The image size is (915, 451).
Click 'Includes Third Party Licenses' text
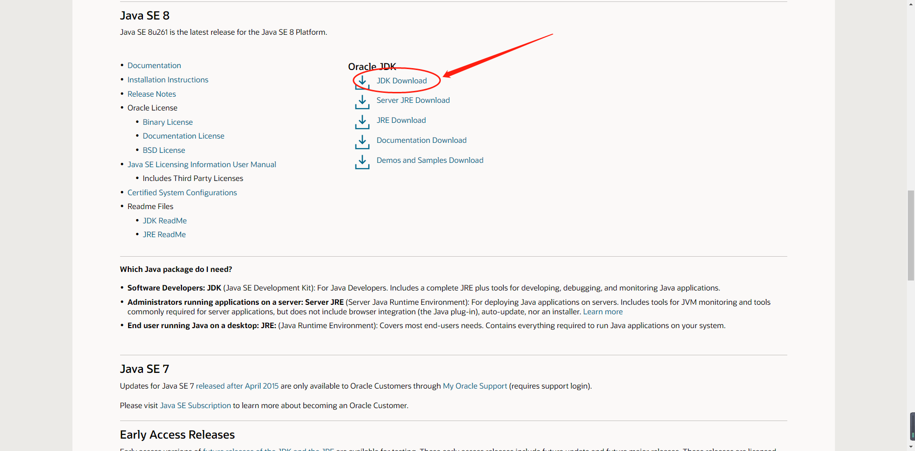pos(193,178)
